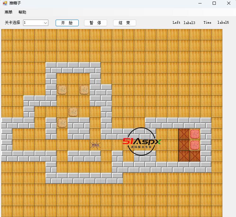
Task: Minimize the 推箱子 window
Action: click(x=200, y=3)
